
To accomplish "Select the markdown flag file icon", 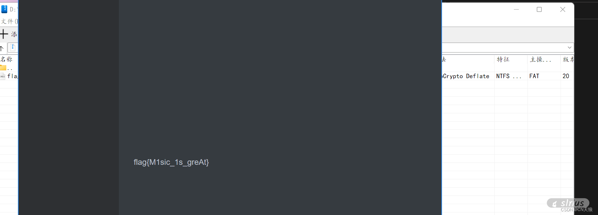I will [3, 76].
